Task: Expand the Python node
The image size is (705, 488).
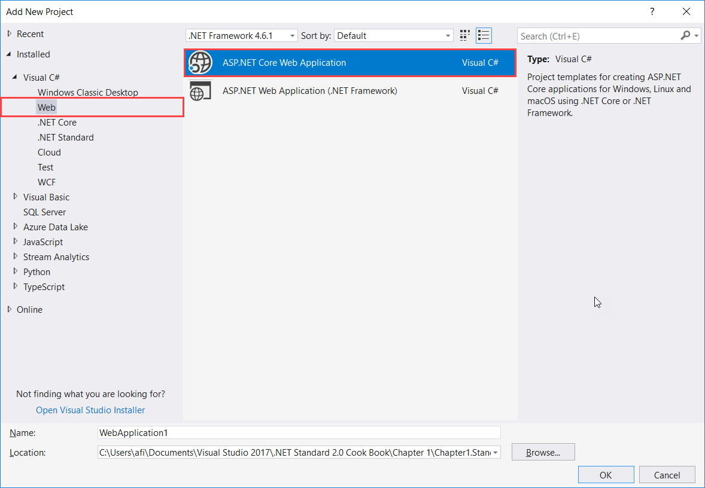Action: click(16, 272)
